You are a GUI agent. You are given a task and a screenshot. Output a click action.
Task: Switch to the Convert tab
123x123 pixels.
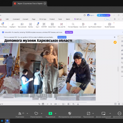point(26,19)
